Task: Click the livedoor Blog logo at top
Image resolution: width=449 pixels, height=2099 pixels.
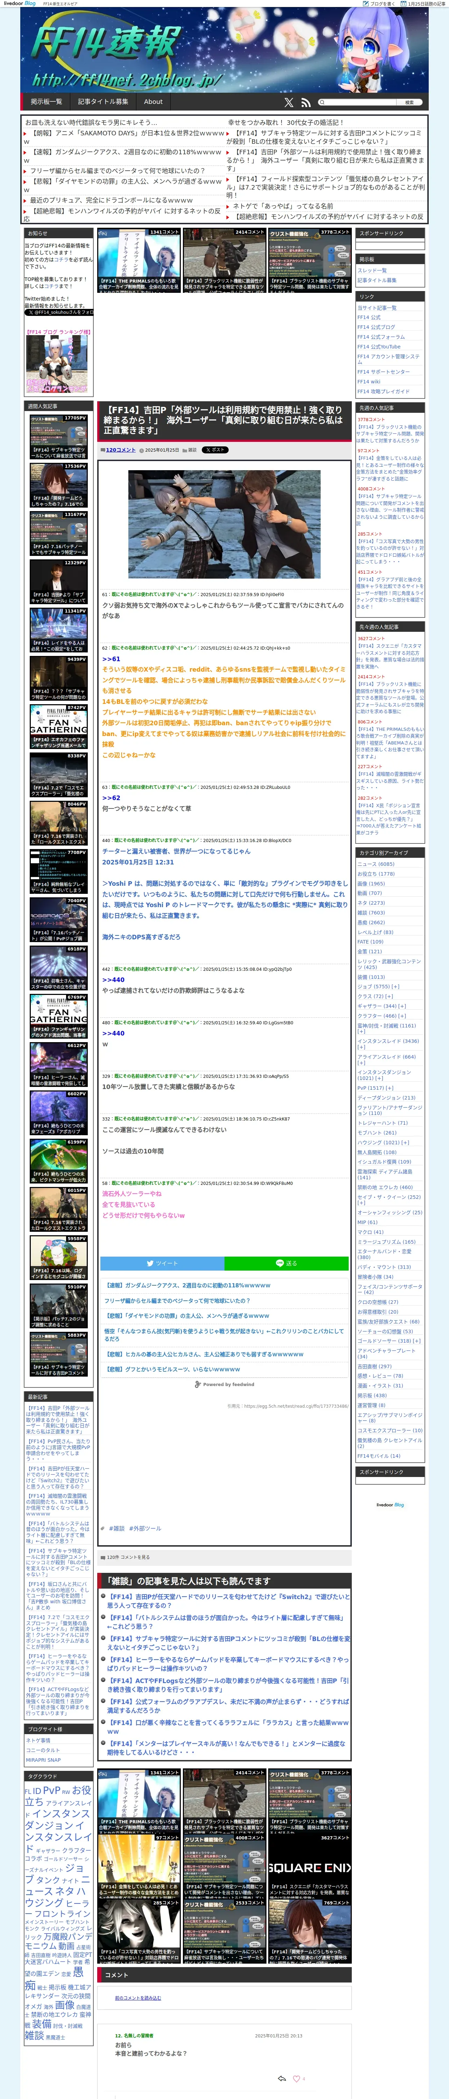Action: pos(20,3)
